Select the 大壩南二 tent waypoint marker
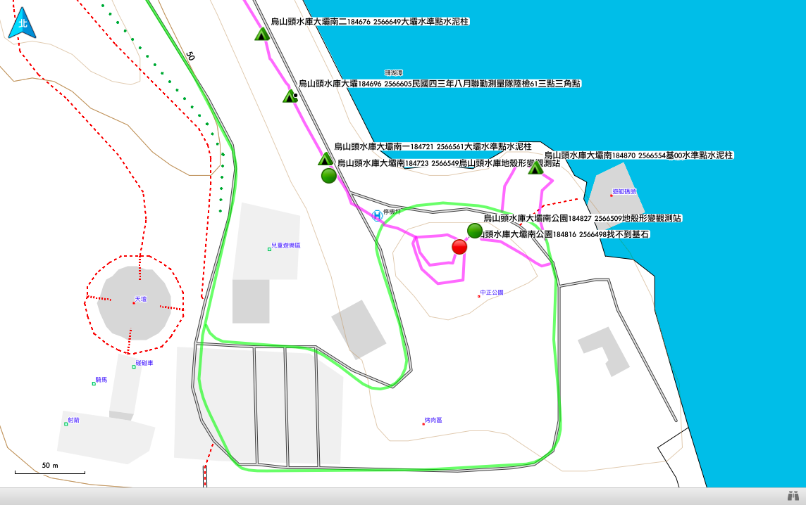806x505 pixels. tap(262, 34)
